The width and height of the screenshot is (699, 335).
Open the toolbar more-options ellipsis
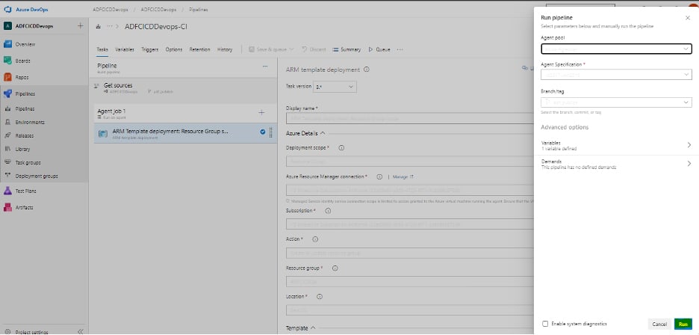[x=400, y=49]
